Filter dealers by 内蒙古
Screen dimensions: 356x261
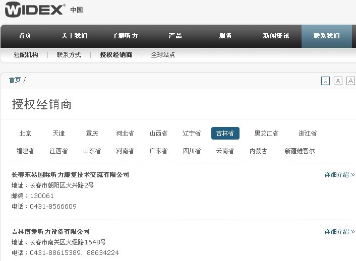click(x=258, y=151)
